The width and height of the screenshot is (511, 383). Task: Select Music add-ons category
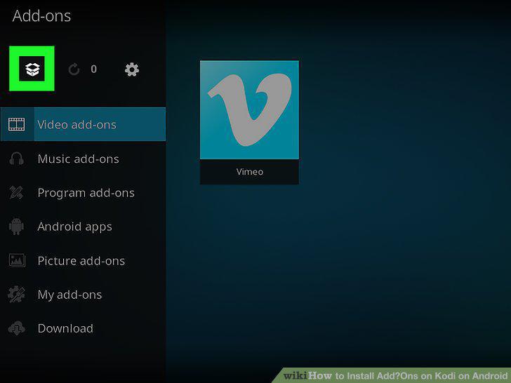pos(83,159)
